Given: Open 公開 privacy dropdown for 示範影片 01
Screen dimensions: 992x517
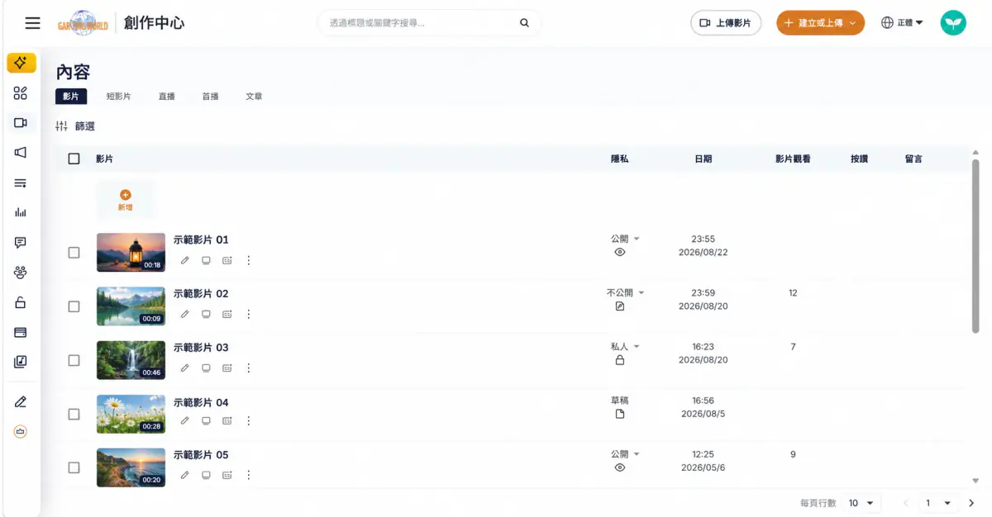Looking at the screenshot, I should [625, 239].
